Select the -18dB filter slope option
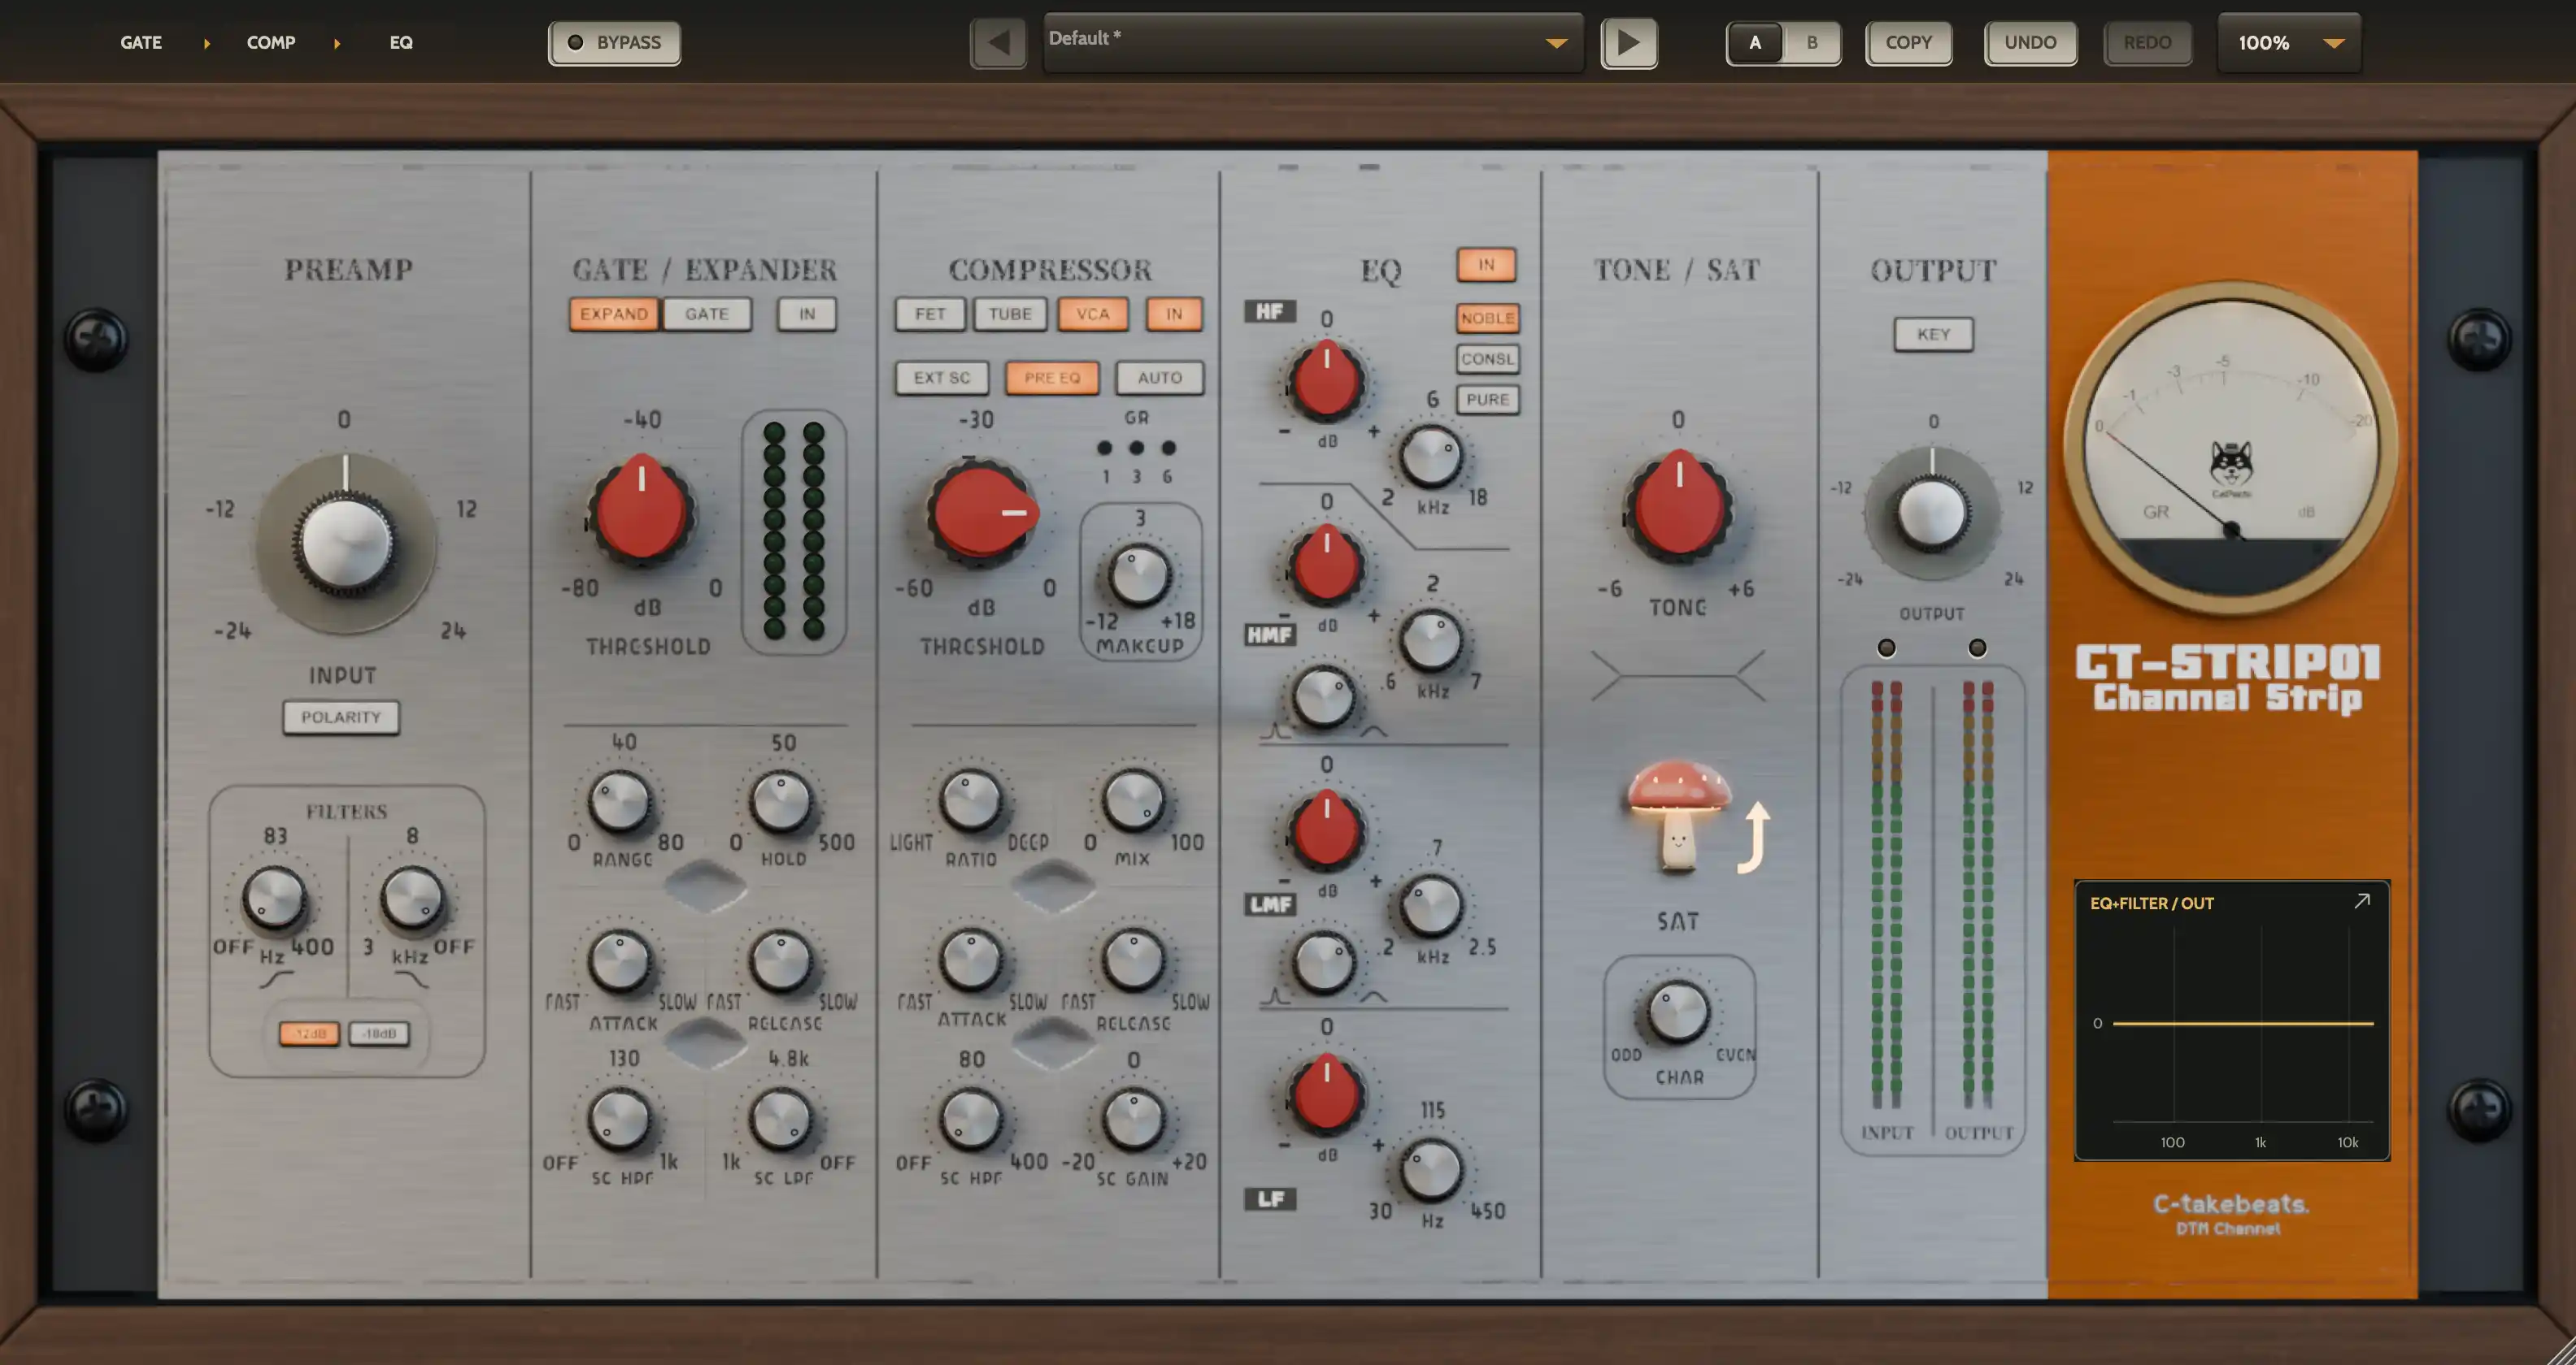2576x1365 pixels. point(379,1033)
